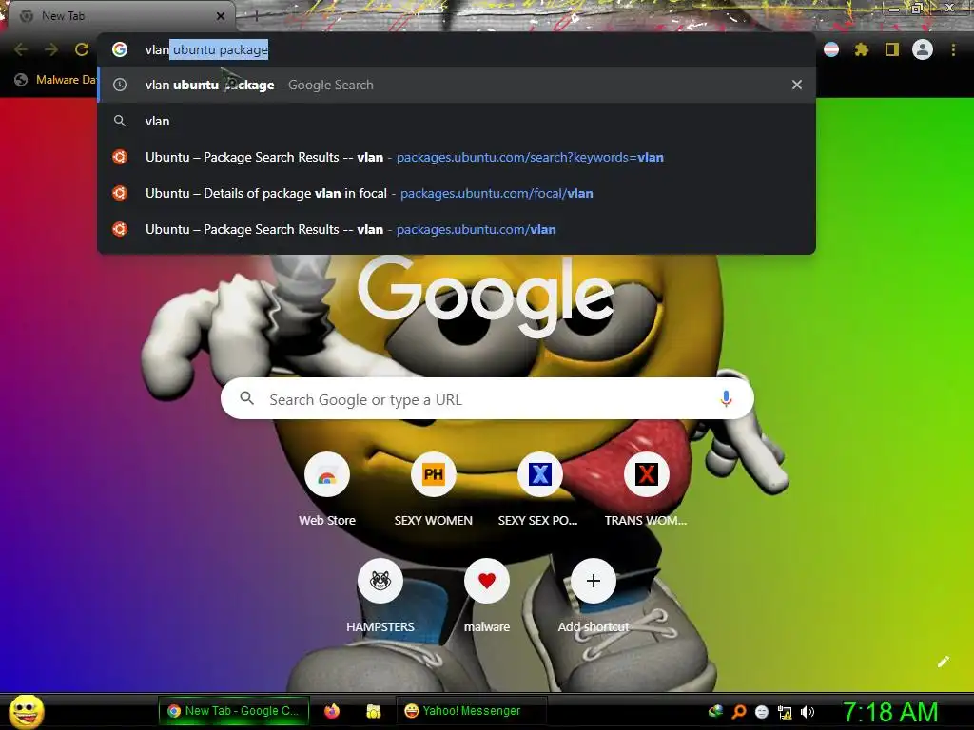This screenshot has height=730, width=974.
Task: Open a new tab with plus button
Action: click(x=256, y=16)
